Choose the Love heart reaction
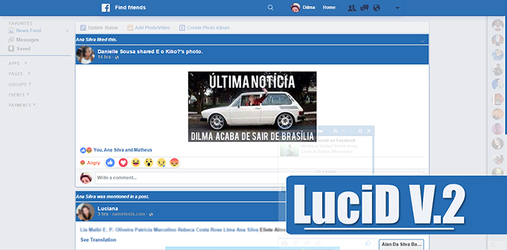The height and width of the screenshot is (250, 507). [123, 163]
